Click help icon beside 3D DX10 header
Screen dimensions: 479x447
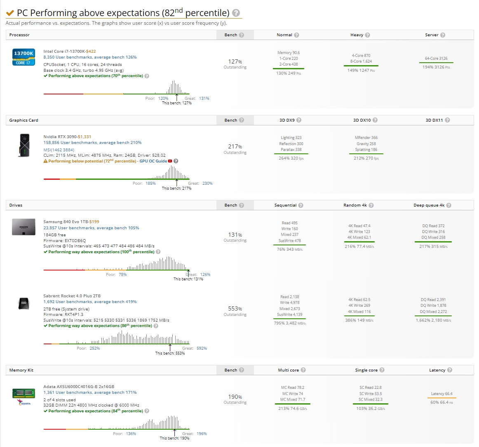coord(375,120)
